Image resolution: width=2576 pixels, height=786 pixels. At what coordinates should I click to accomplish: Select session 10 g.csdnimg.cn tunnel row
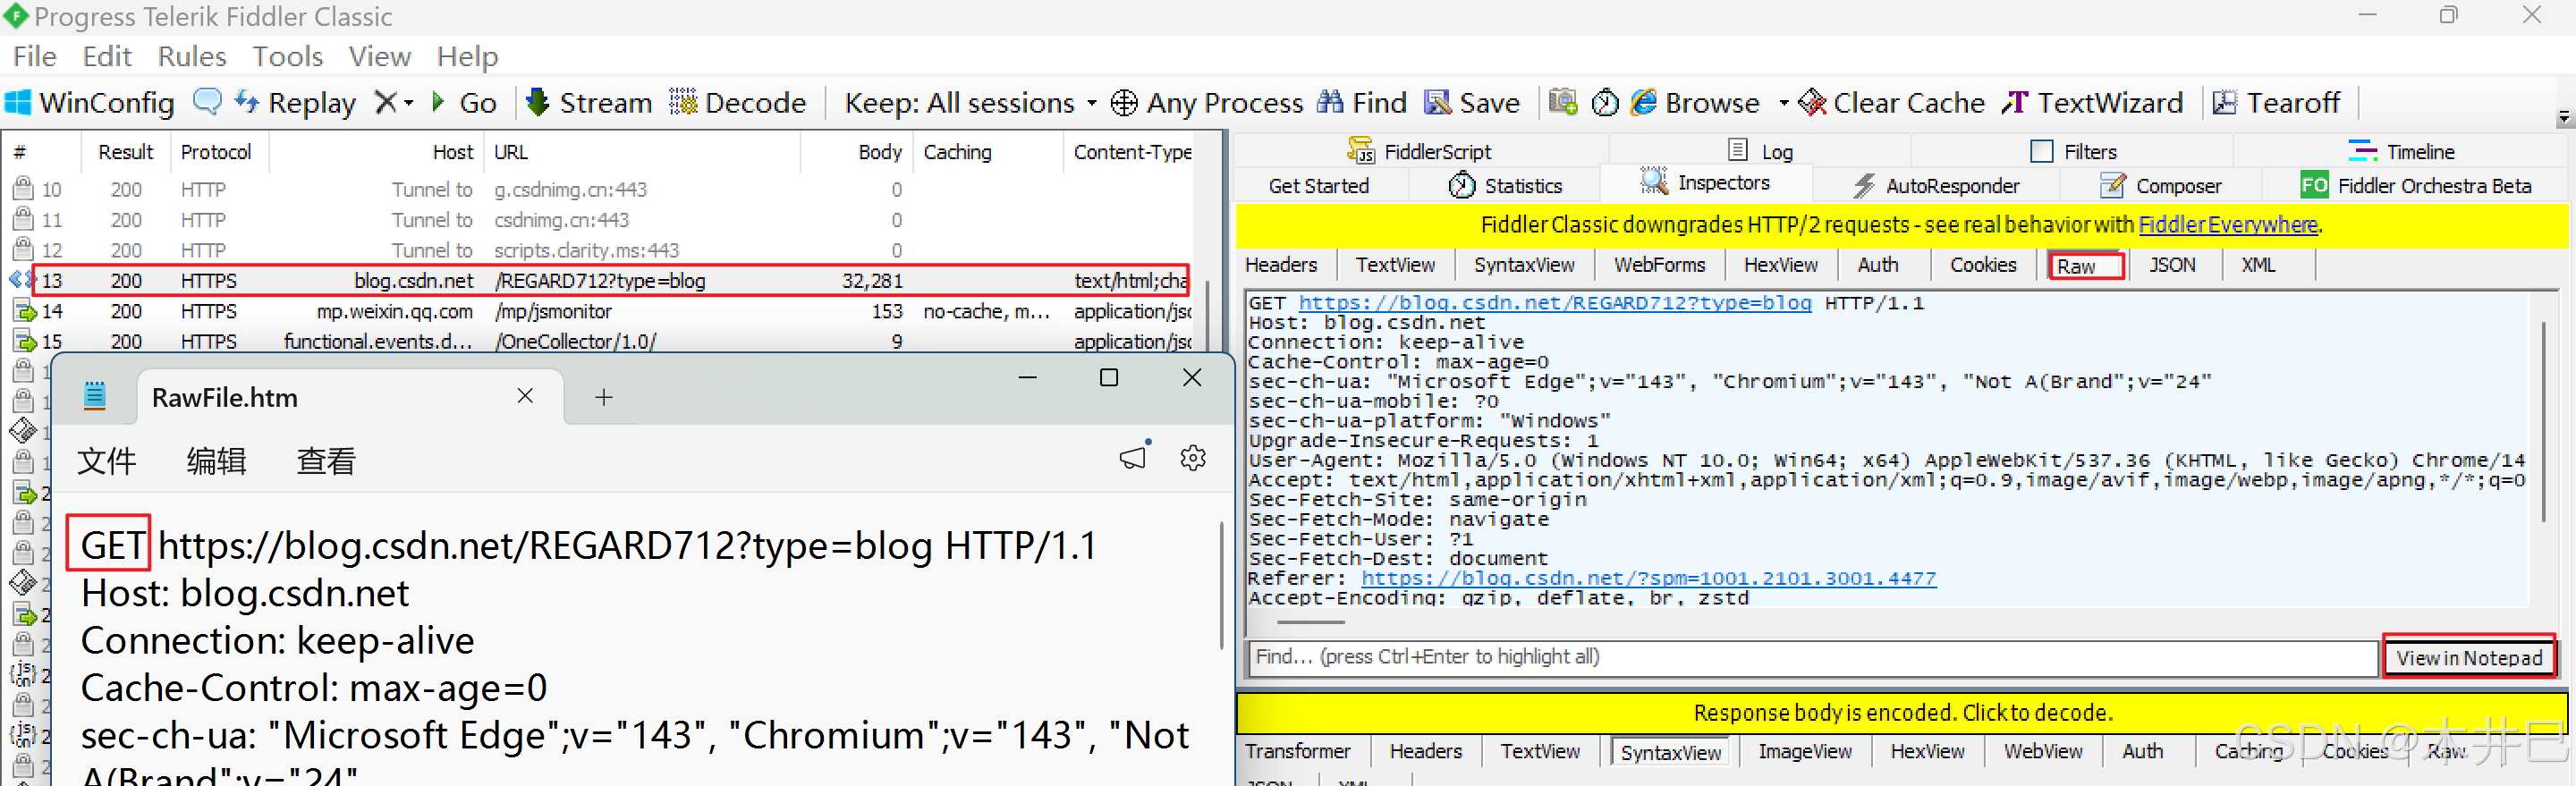[600, 189]
